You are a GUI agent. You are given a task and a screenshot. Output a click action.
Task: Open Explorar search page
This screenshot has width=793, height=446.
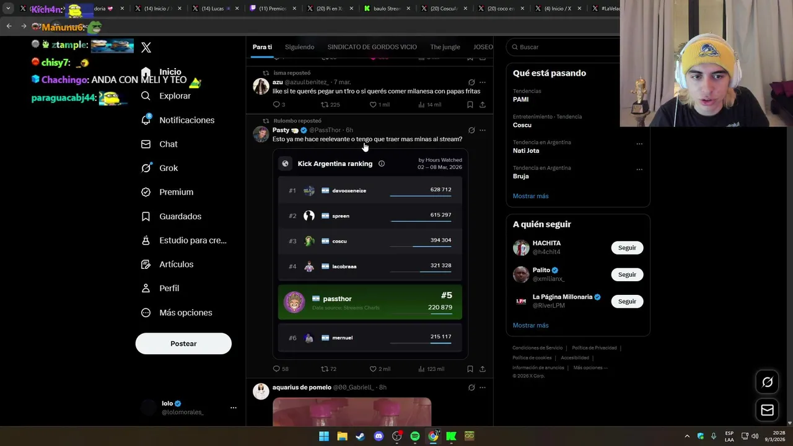click(x=165, y=96)
